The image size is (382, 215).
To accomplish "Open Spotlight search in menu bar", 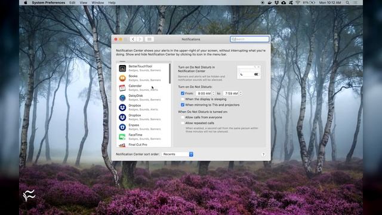I will [x=347, y=2].
